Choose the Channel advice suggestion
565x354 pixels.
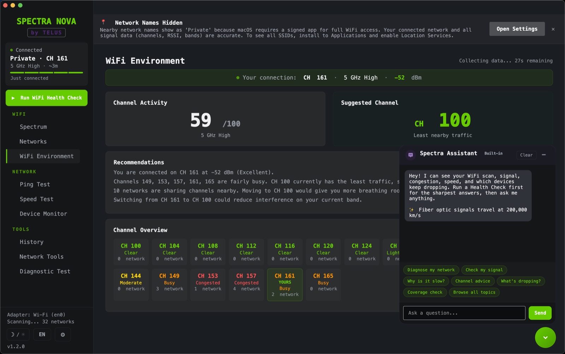pos(472,281)
